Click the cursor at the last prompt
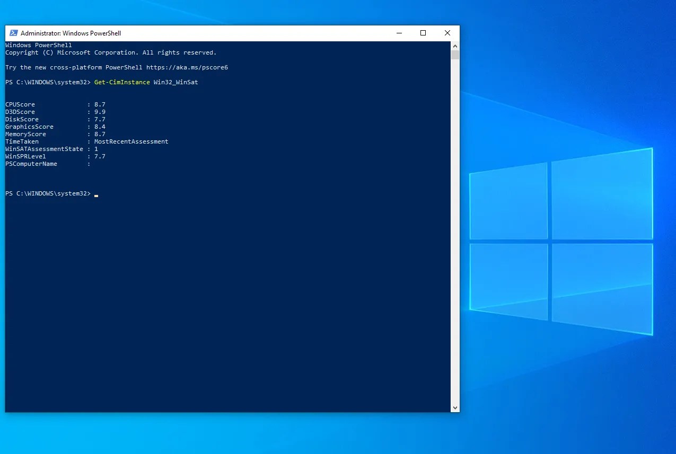The image size is (676, 454). coord(96,195)
